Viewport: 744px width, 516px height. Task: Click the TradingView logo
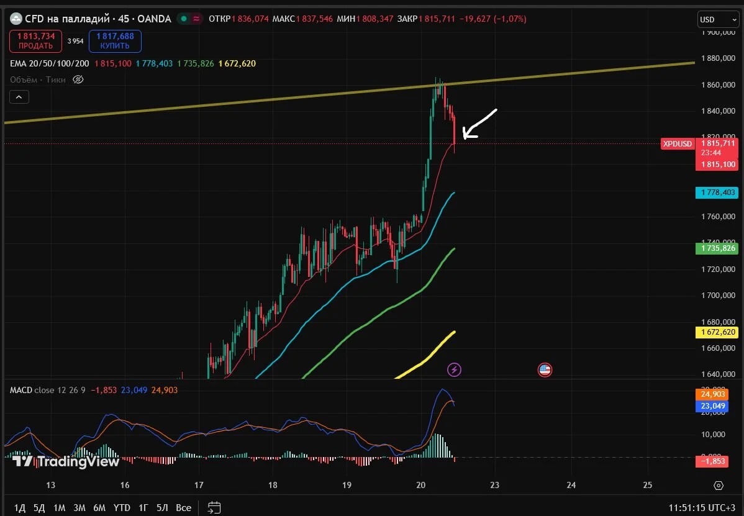pos(65,461)
